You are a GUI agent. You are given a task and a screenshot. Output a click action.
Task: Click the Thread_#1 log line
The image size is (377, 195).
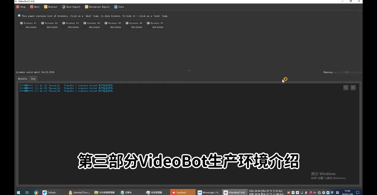(x=66, y=85)
